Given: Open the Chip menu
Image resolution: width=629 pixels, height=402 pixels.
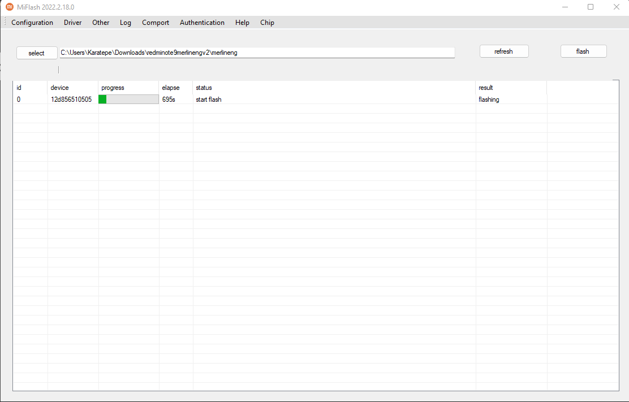Looking at the screenshot, I should (267, 23).
